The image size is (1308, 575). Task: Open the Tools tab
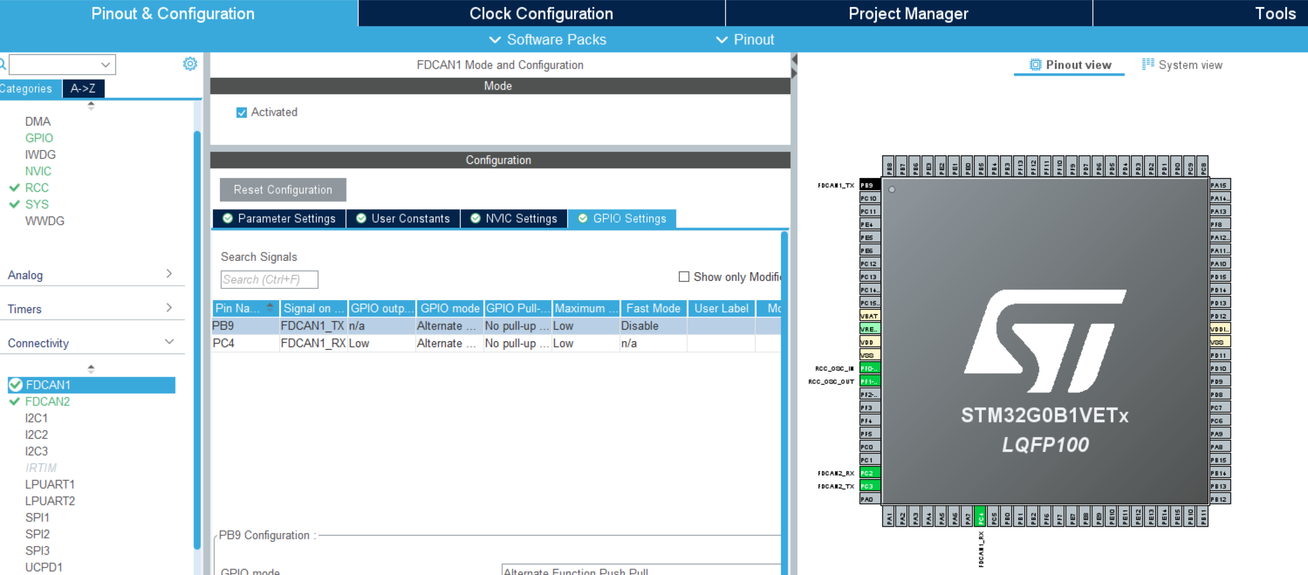[x=1201, y=13]
